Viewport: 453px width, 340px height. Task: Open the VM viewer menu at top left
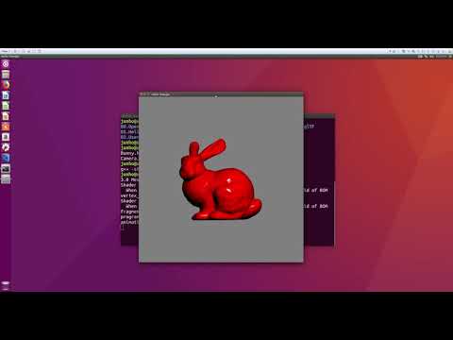click(5, 51)
